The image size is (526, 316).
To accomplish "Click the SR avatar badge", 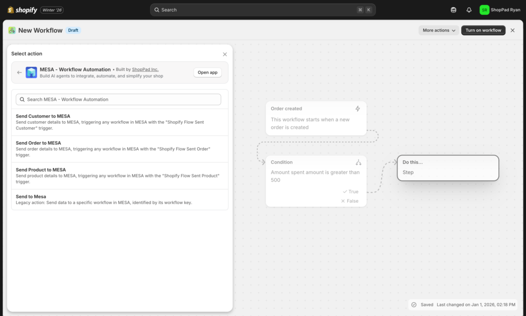I will click(484, 10).
